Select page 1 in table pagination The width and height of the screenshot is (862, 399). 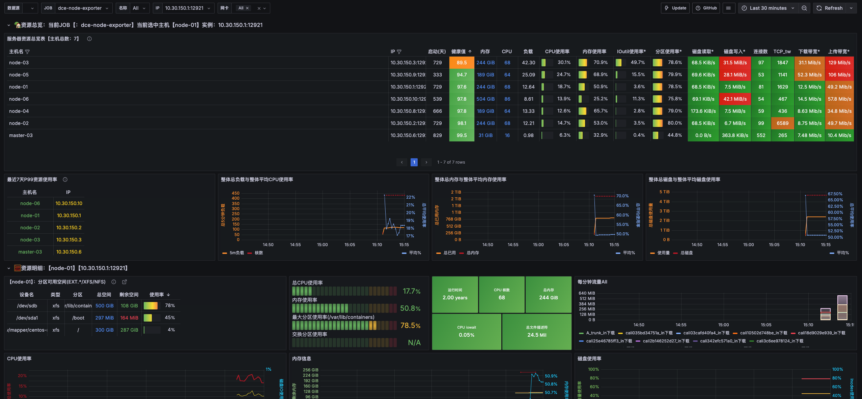414,162
